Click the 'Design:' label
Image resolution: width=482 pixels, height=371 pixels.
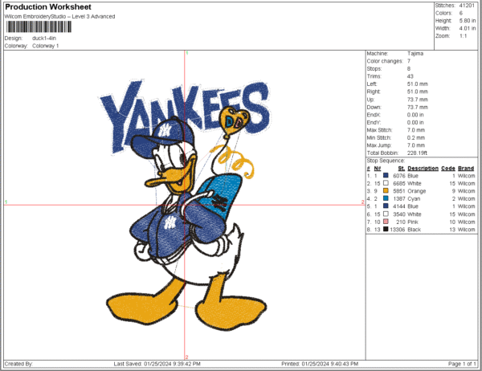[x=14, y=39]
